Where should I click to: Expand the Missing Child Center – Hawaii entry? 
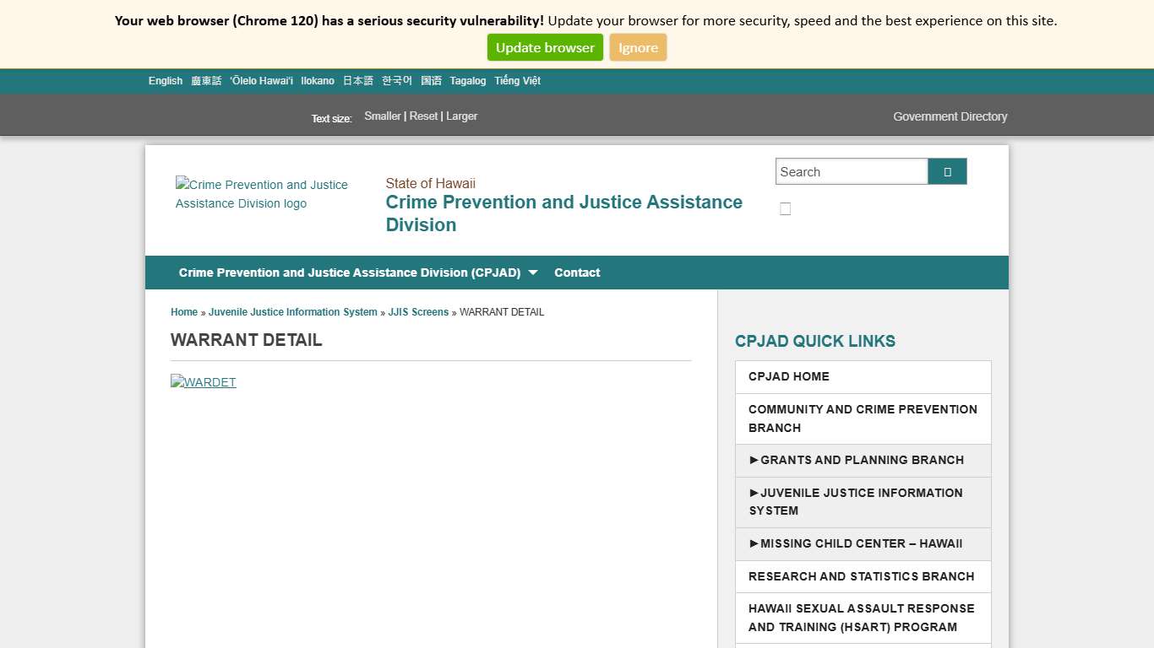857,543
